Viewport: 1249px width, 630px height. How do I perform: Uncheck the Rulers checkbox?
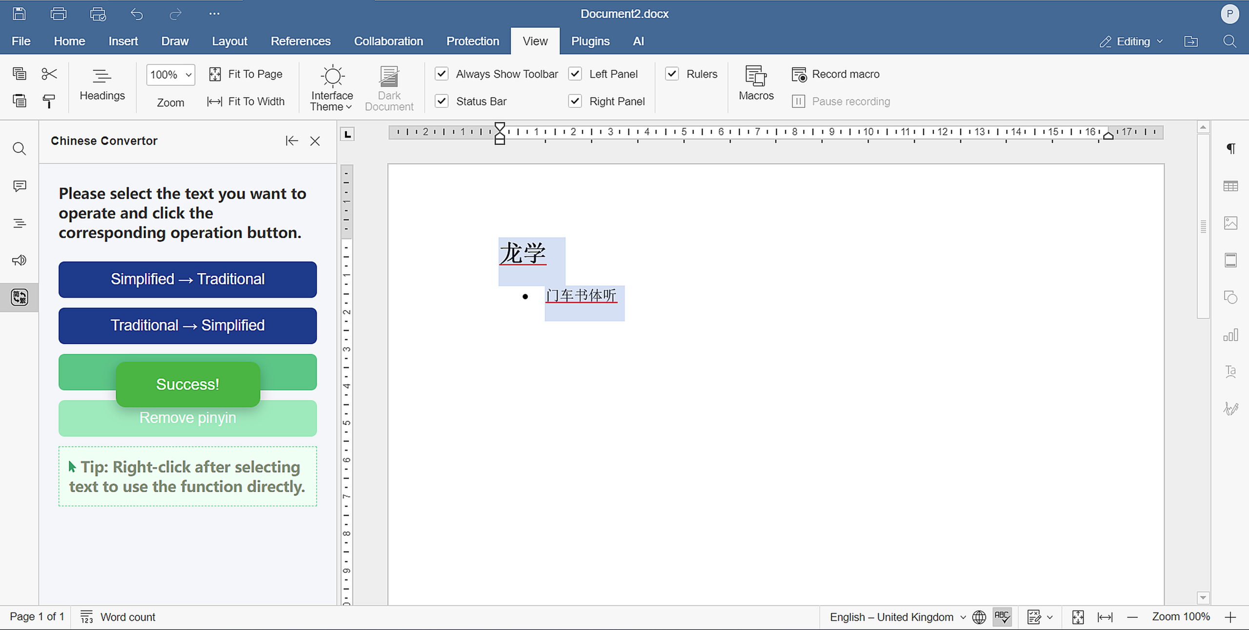(672, 74)
